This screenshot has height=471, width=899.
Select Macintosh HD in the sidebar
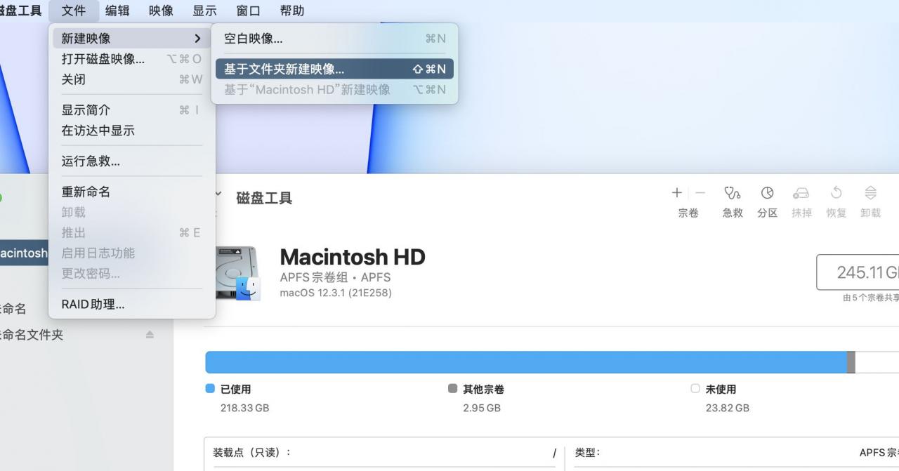[24, 253]
